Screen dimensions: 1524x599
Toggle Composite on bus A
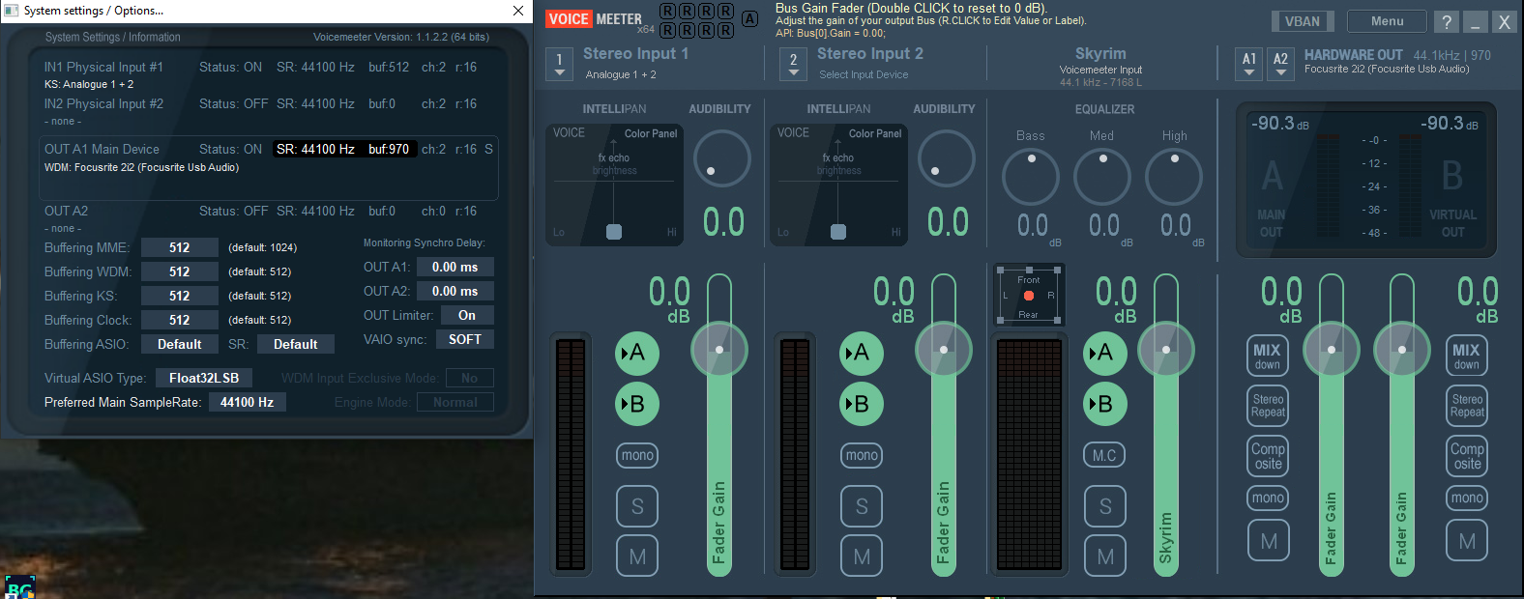(1268, 455)
